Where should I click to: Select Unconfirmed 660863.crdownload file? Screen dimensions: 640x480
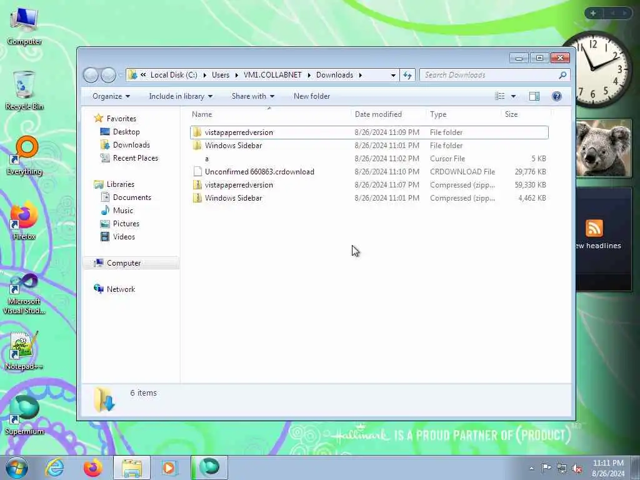tap(369, 171)
